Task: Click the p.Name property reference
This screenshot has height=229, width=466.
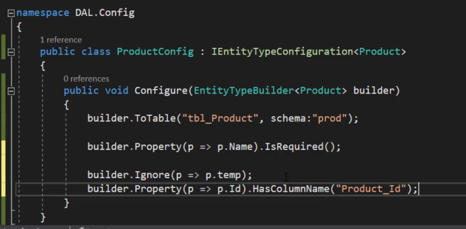Action: pyautogui.click(x=235, y=147)
